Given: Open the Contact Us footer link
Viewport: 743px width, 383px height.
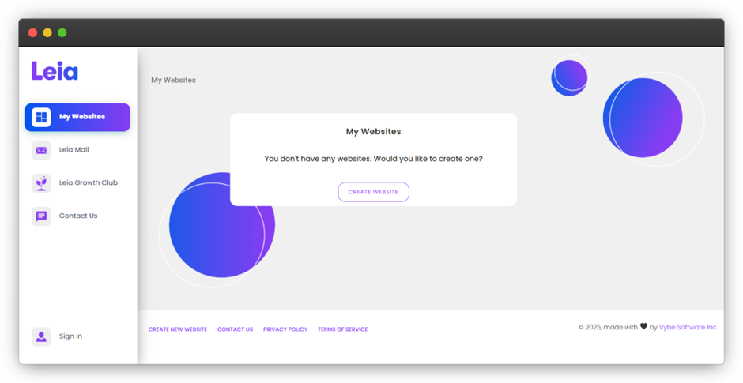Looking at the screenshot, I should coord(235,329).
